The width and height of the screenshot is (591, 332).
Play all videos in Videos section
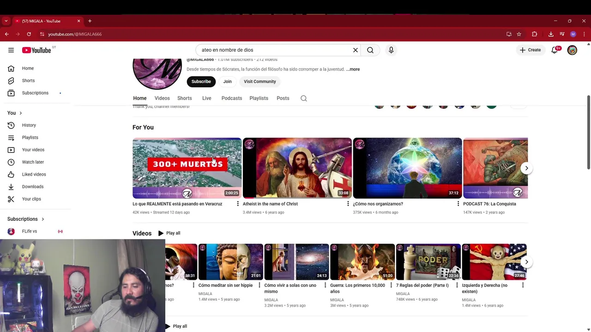point(169,233)
